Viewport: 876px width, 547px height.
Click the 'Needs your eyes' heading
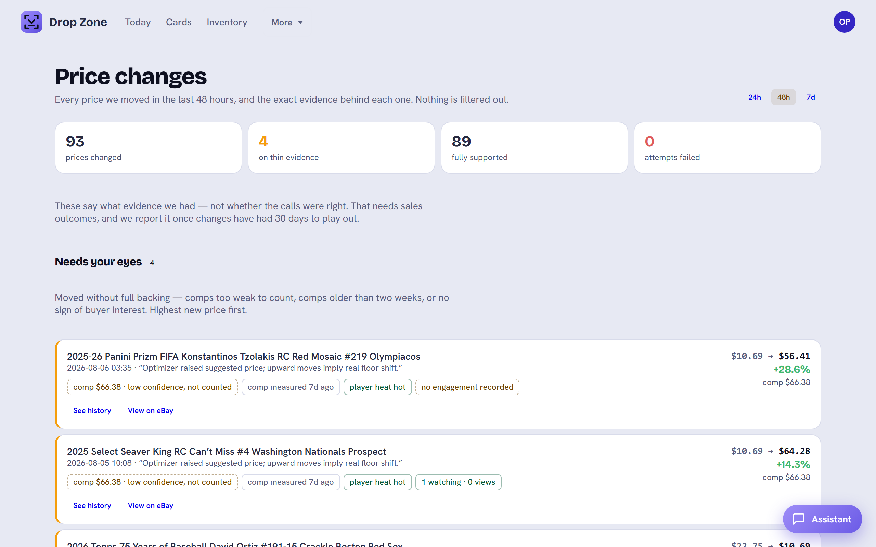(98, 262)
